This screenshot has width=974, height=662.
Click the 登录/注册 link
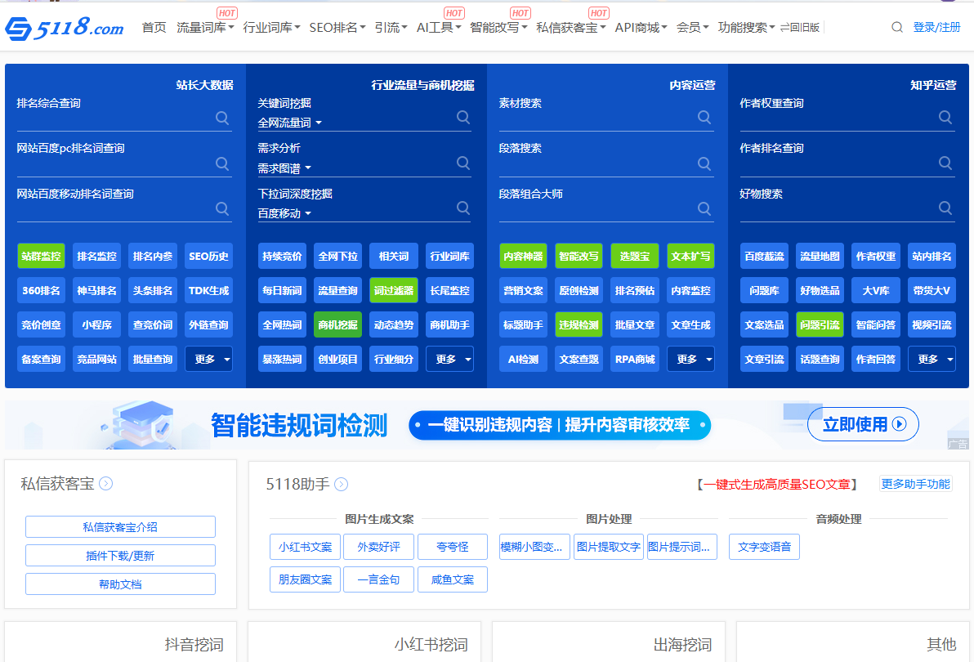click(x=936, y=27)
